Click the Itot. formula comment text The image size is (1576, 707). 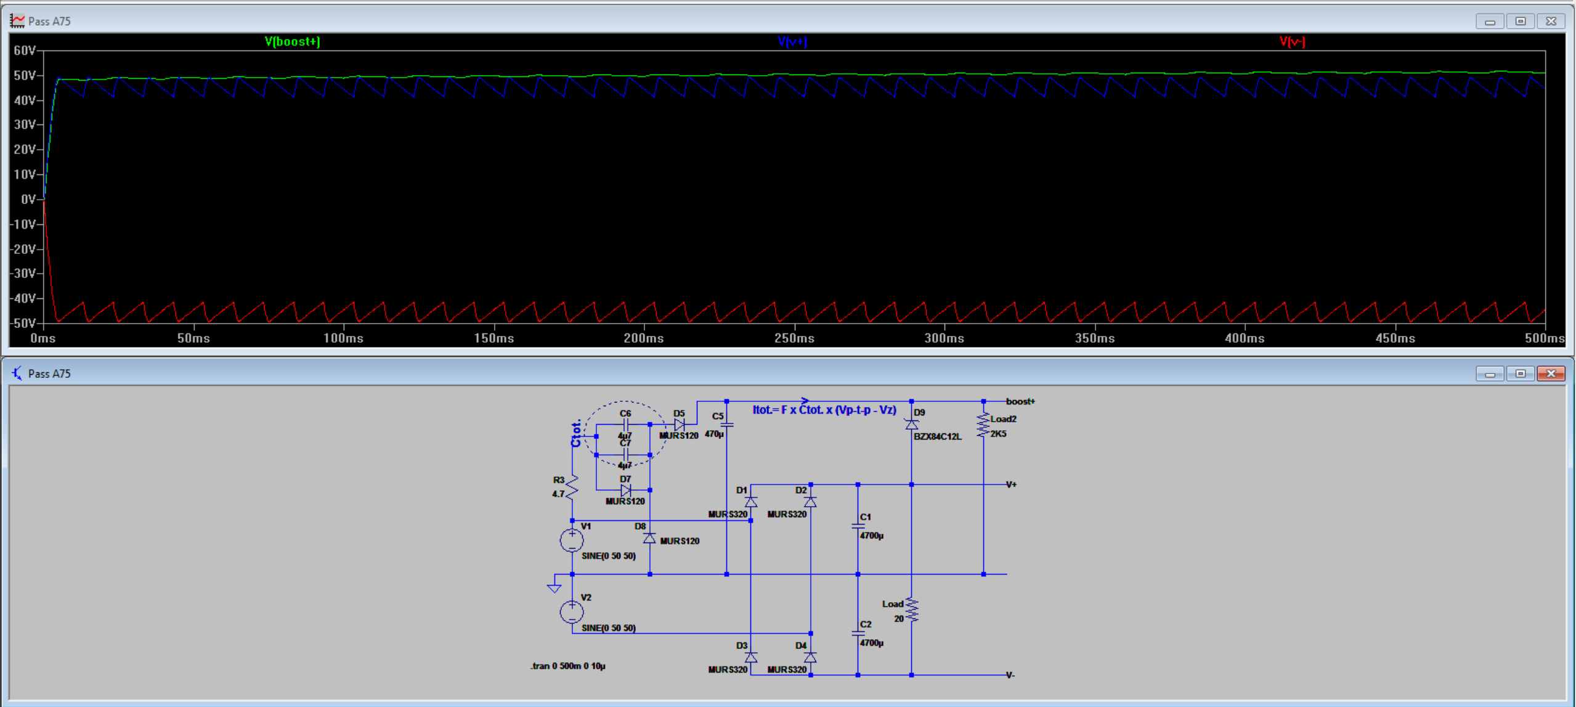pos(824,410)
